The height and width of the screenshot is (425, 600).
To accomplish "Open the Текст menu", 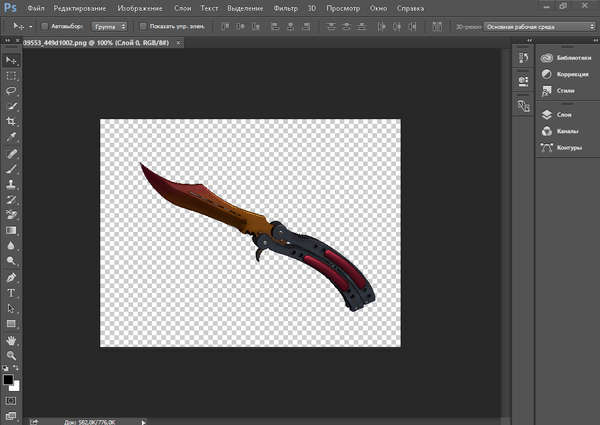I will [209, 8].
